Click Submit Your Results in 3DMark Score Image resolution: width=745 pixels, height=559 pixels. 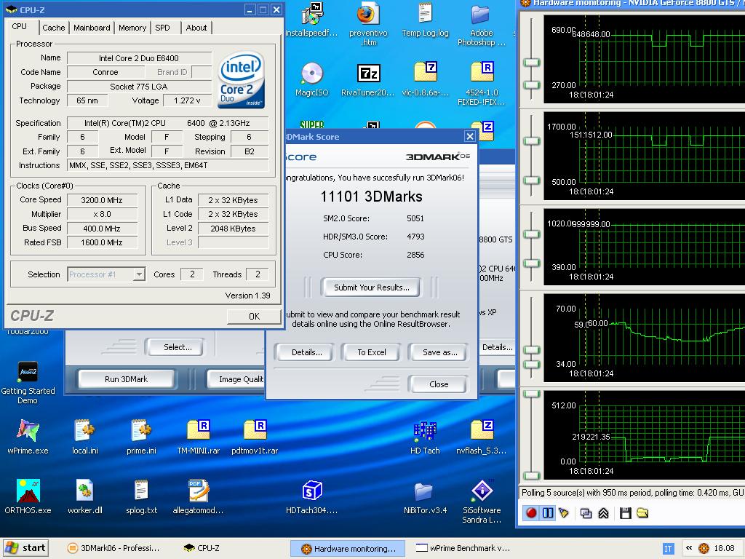click(371, 287)
